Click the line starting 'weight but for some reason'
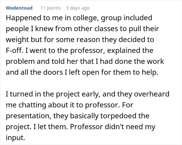182x145 pixels. coord(80,40)
